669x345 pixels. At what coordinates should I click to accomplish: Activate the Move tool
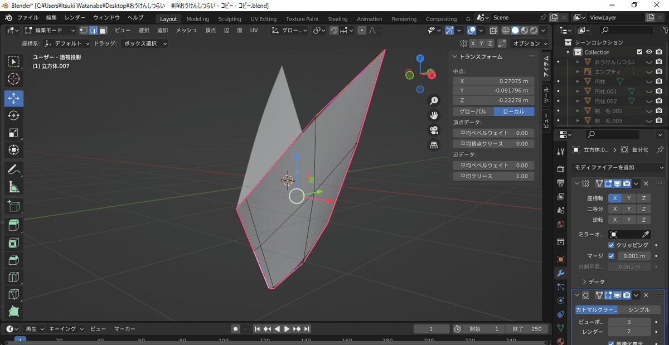[14, 98]
